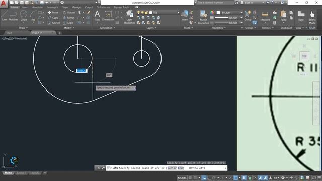The width and height of the screenshot is (322, 181).
Task: Expand the Layers panel
Action: [x=151, y=28]
